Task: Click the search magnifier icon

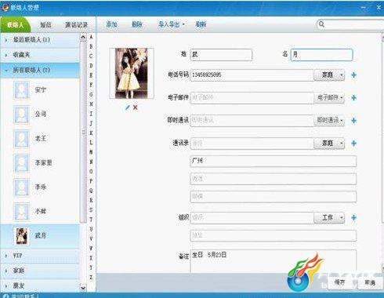Action: tap(321, 24)
